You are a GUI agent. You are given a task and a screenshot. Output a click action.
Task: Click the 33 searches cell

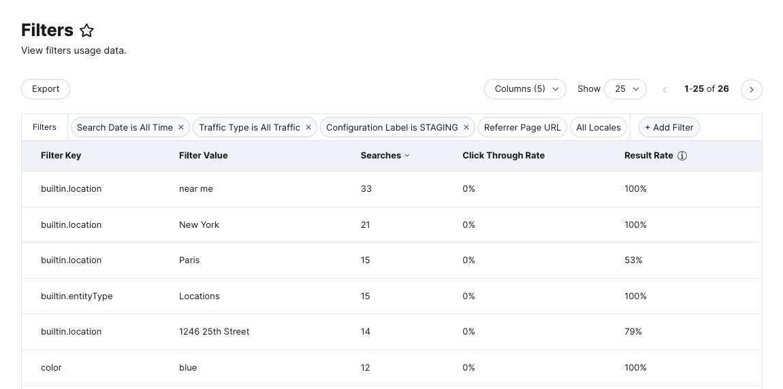tap(366, 189)
